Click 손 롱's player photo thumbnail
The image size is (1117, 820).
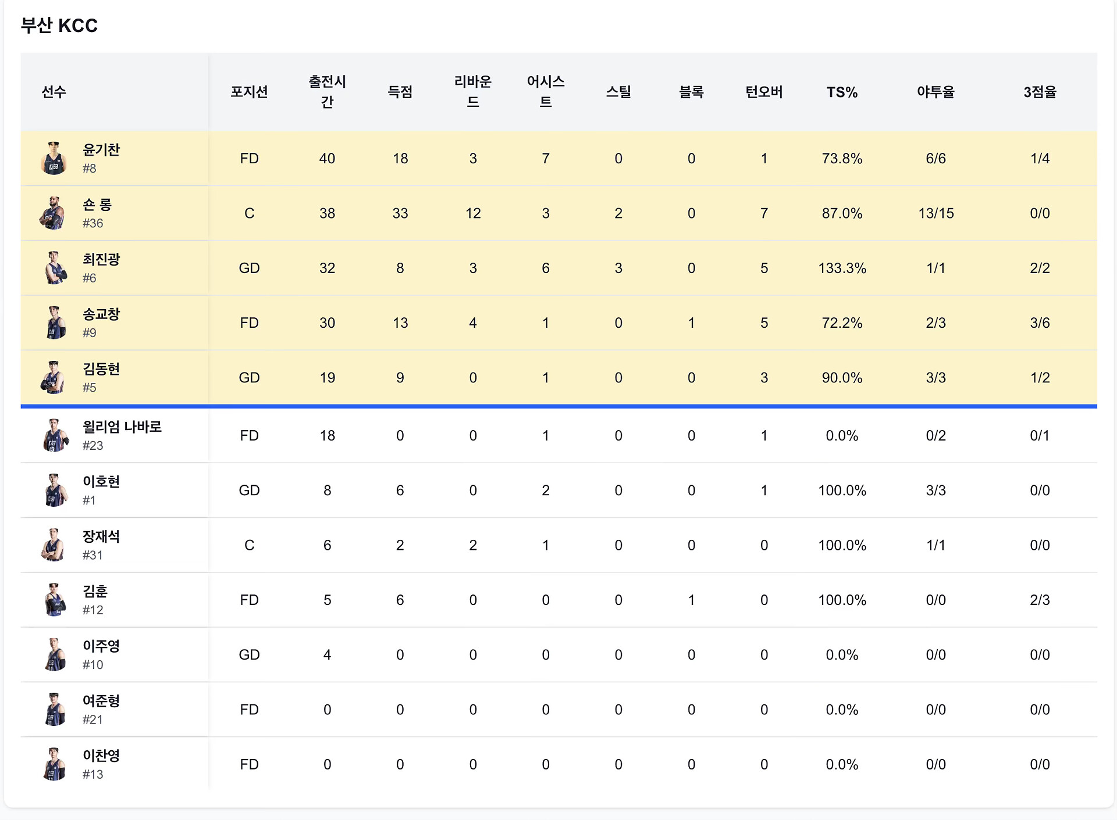coord(52,213)
